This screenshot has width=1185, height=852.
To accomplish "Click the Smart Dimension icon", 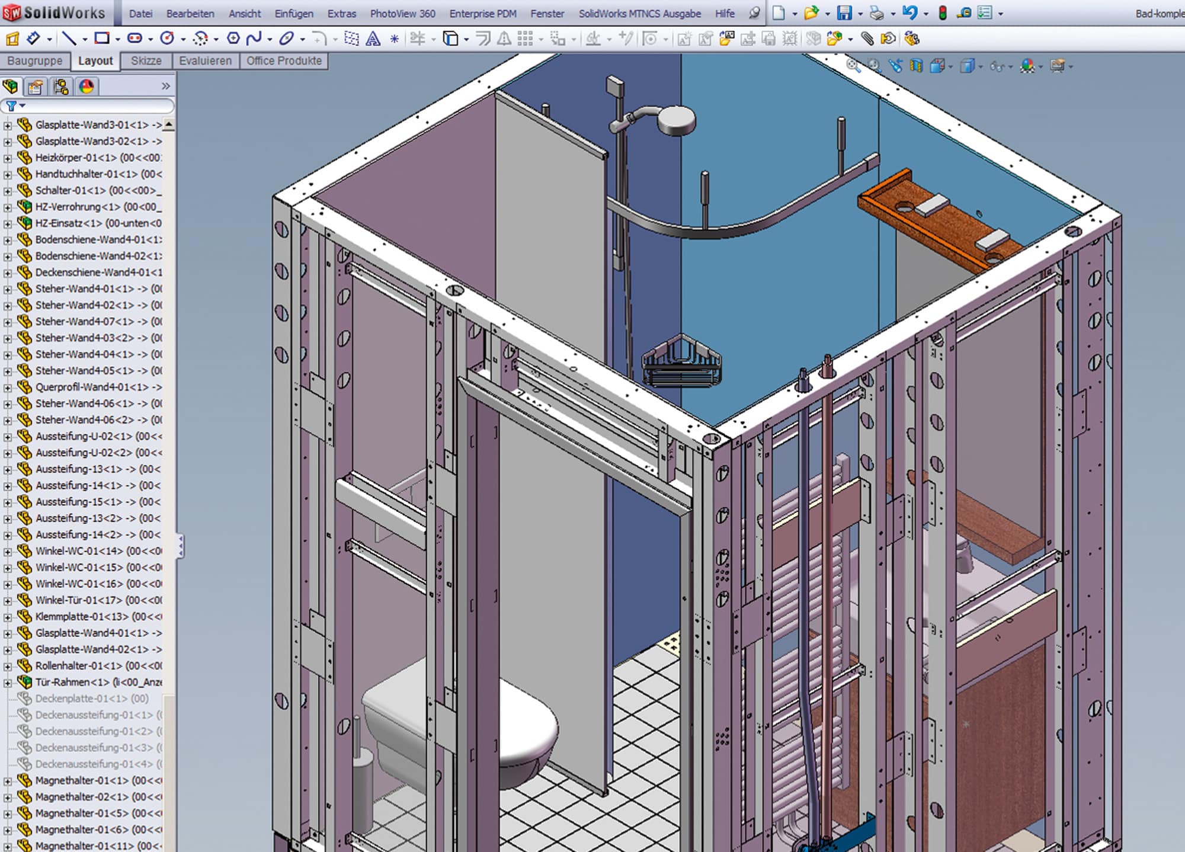I will pyautogui.click(x=33, y=39).
